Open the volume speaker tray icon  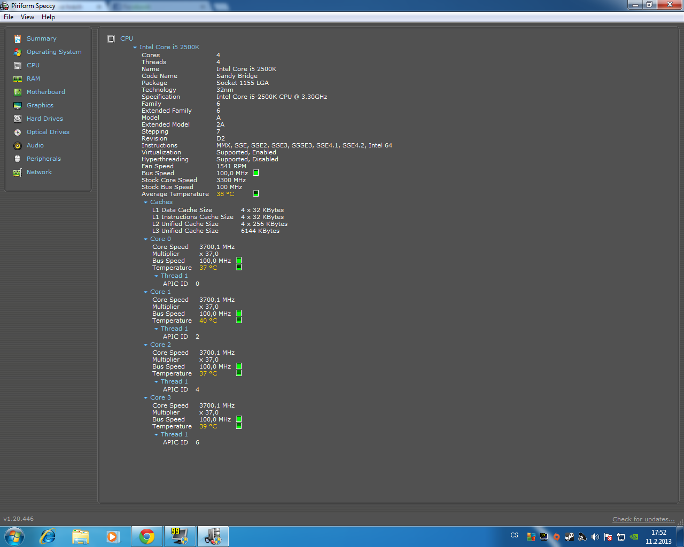pyautogui.click(x=595, y=537)
